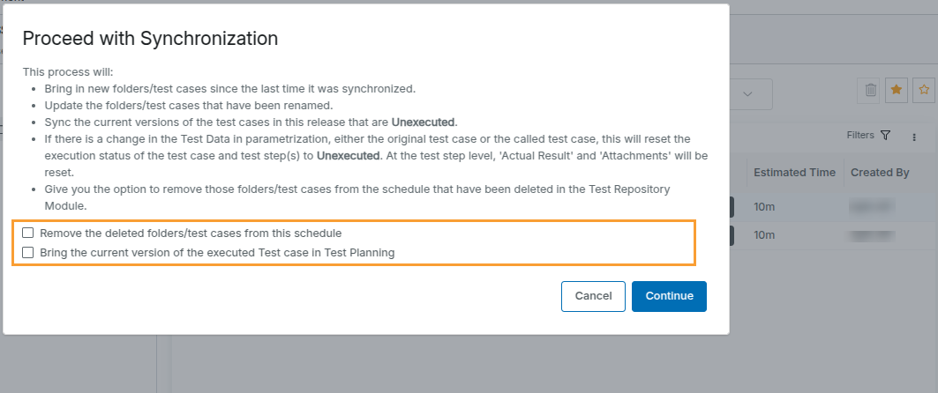Click the Remove the deleted folders/test cases label

(x=191, y=234)
